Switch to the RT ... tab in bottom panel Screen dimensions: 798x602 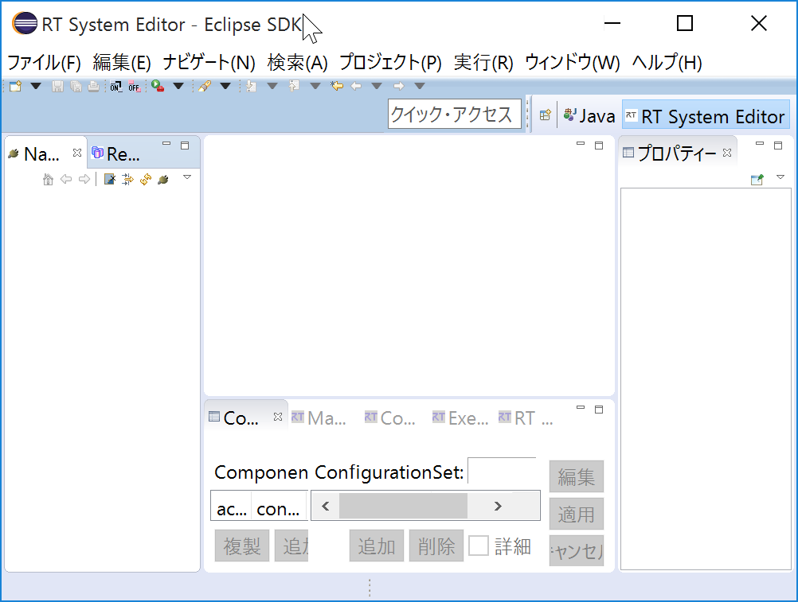click(526, 418)
